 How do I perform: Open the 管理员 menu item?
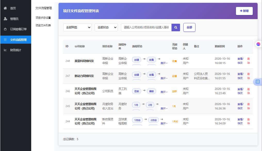click(14, 19)
